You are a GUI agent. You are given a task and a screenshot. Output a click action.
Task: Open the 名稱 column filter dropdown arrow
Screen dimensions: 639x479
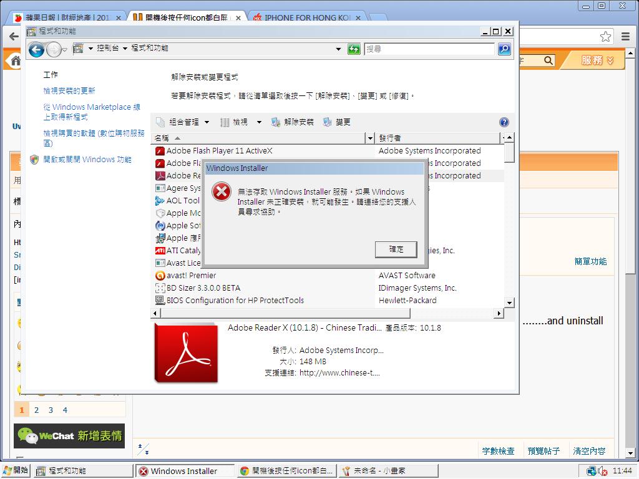point(369,138)
